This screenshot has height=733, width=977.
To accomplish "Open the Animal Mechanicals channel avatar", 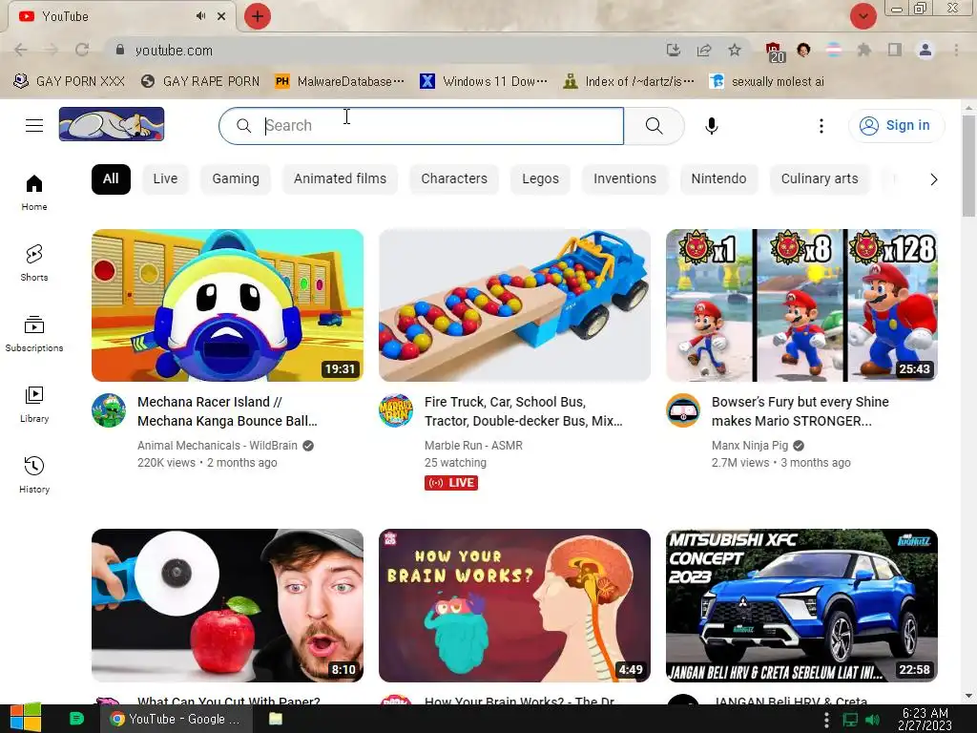I will (x=109, y=410).
